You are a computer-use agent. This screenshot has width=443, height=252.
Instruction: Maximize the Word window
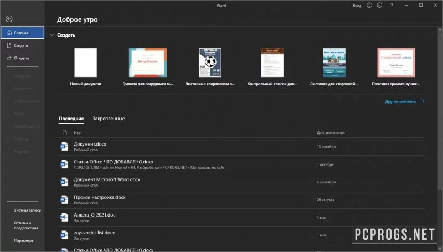(421, 5)
